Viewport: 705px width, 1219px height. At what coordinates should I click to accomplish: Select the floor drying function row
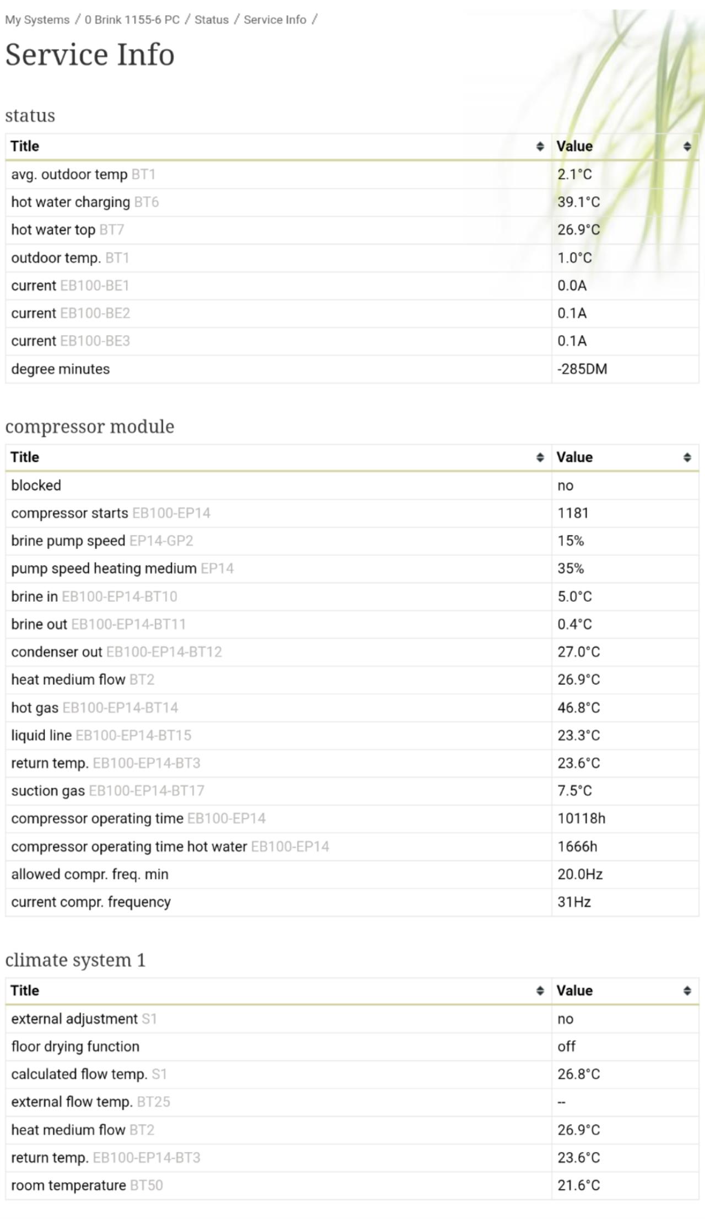(x=352, y=1047)
